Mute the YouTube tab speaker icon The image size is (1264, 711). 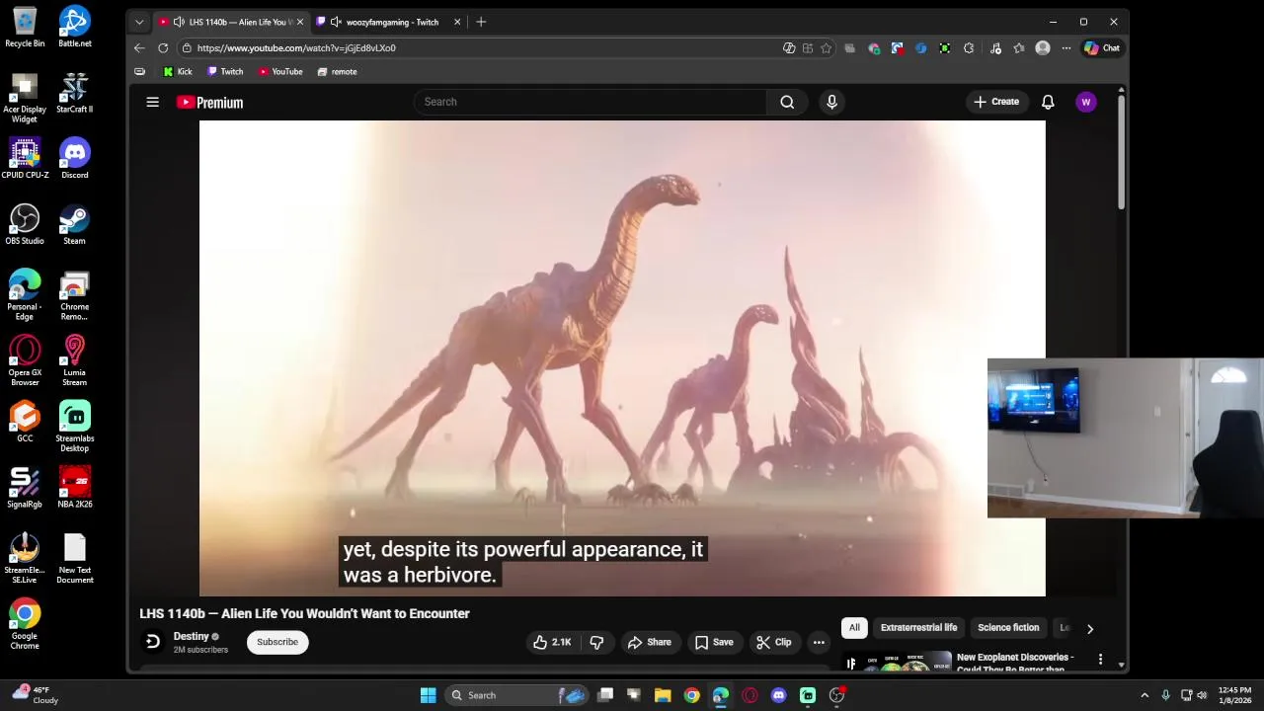(177, 22)
